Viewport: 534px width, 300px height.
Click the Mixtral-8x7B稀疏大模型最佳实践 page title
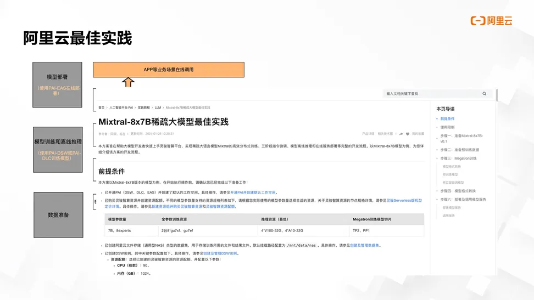point(164,122)
